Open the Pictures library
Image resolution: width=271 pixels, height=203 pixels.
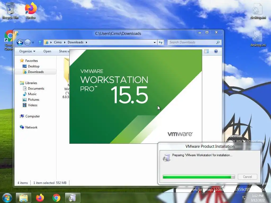pyautogui.click(x=34, y=100)
